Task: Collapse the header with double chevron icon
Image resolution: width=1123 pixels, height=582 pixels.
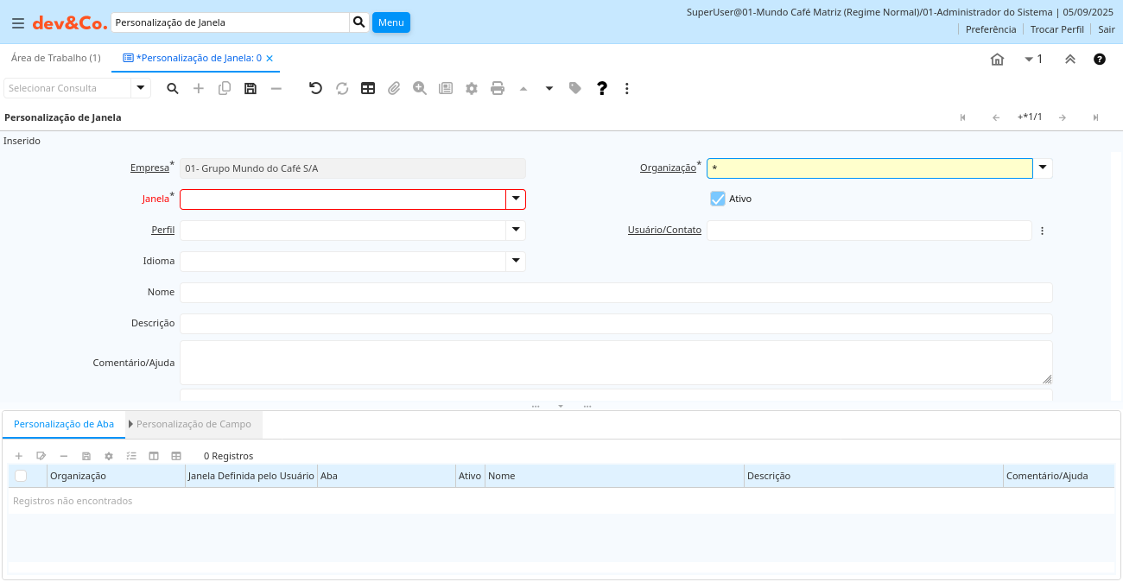Action: (1069, 59)
